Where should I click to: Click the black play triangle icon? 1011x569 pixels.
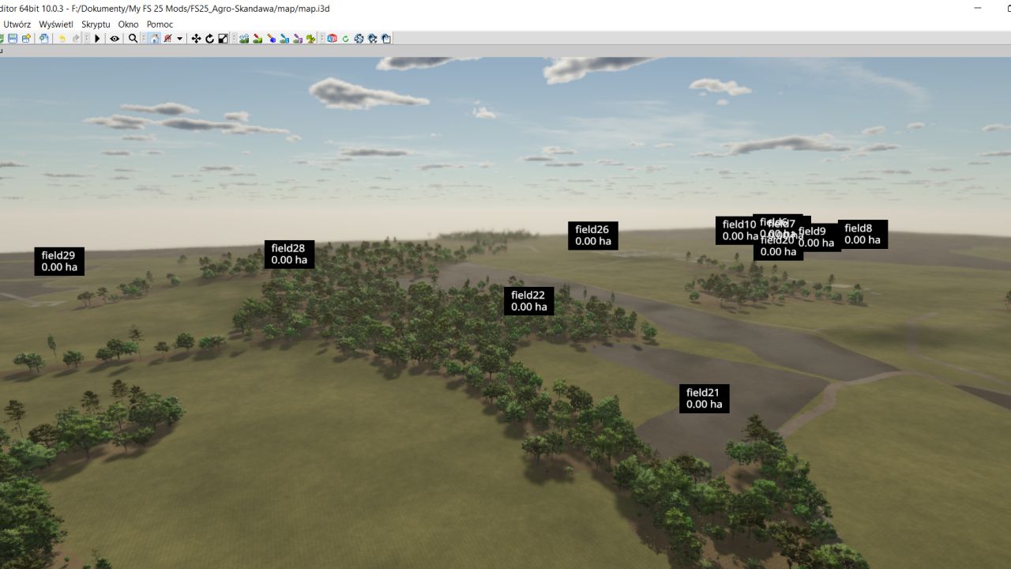point(98,38)
